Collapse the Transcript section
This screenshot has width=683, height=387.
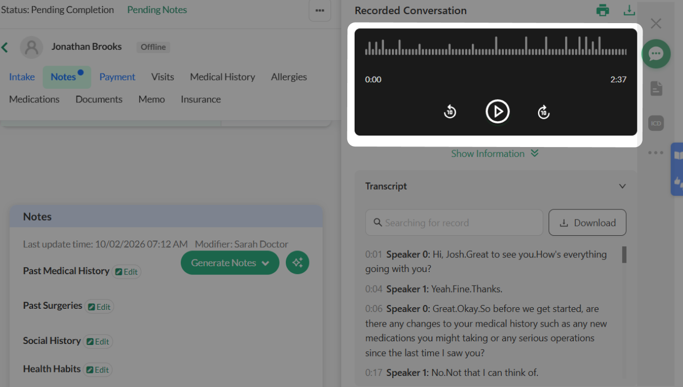[x=622, y=186]
